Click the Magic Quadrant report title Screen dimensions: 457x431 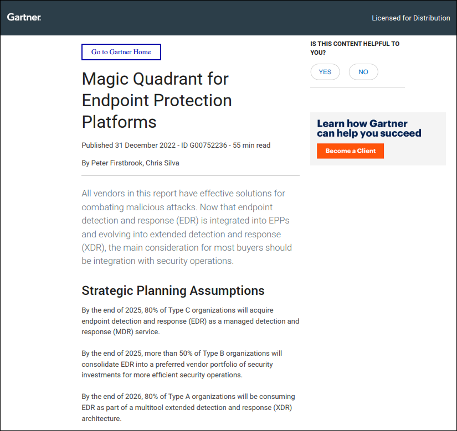pyautogui.click(x=157, y=100)
